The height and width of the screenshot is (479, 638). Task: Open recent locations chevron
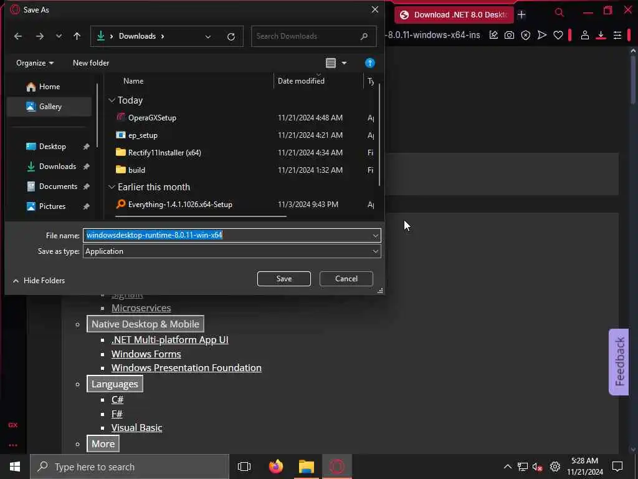[59, 36]
